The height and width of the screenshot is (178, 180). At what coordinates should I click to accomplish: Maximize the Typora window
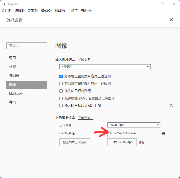tap(162, 4)
